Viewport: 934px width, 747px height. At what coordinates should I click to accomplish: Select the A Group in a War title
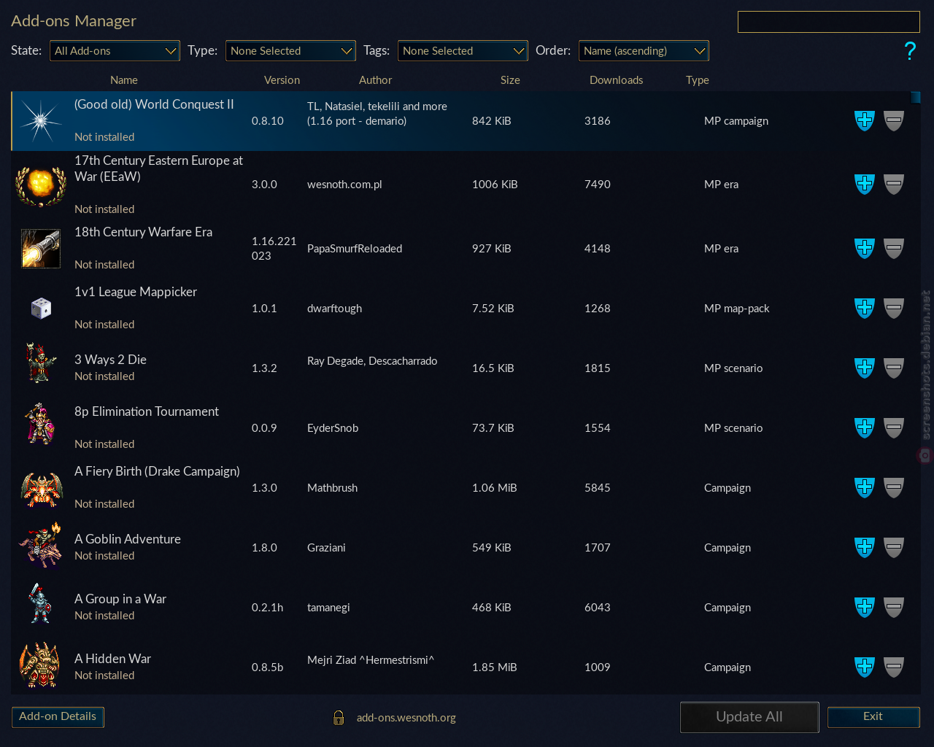click(x=120, y=599)
